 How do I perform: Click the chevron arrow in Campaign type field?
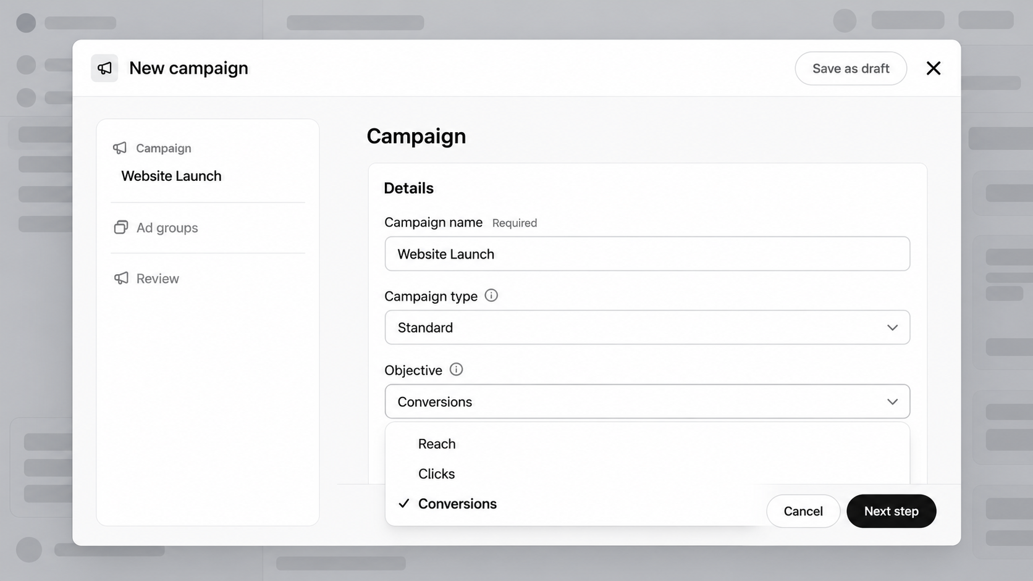click(892, 328)
